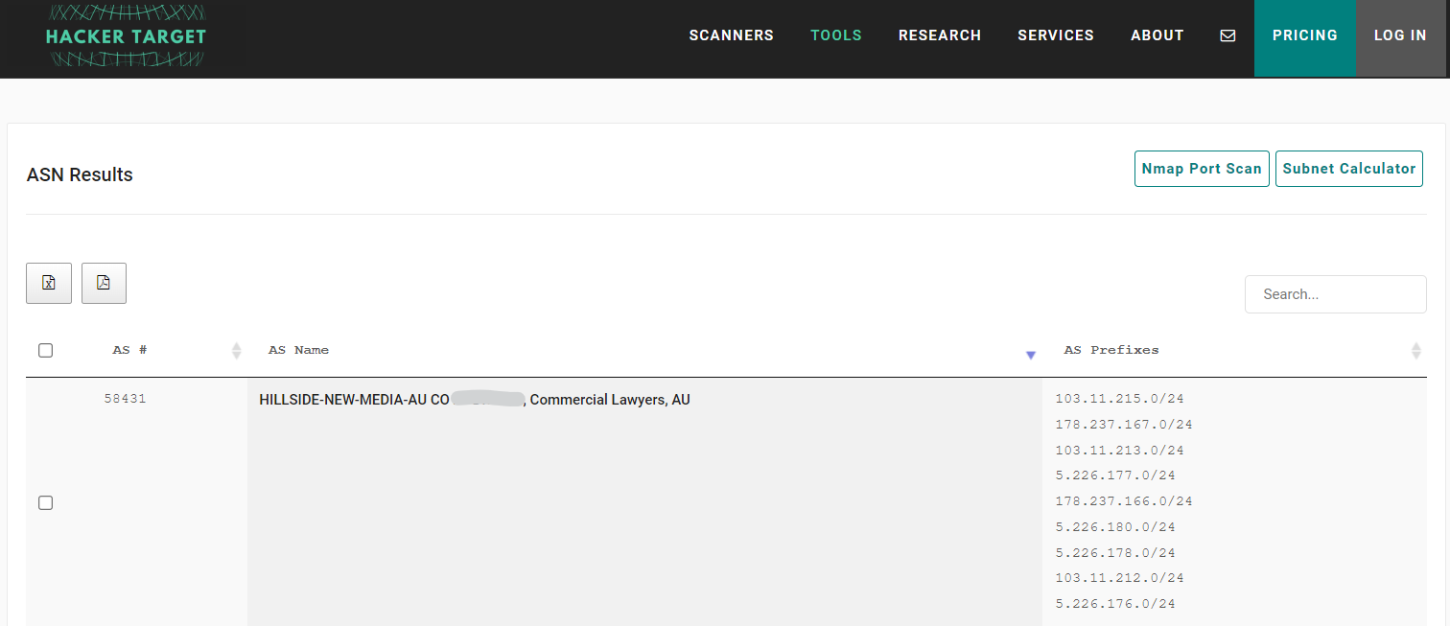Launch the Nmap Port Scan button

pyautogui.click(x=1202, y=169)
